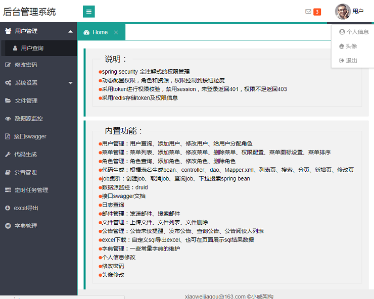Screen dimensions: 374x299
Task: Click the line '采用redis存储token及权限信息'
Action: (x=140, y=98)
